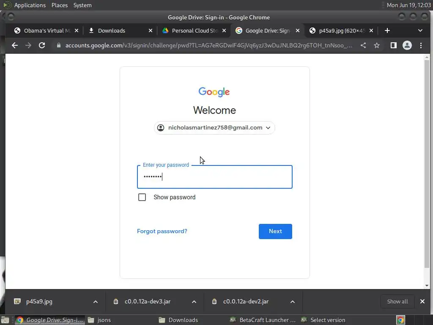The height and width of the screenshot is (325, 433).
Task: Focus the Enter your password field
Action: [x=214, y=177]
